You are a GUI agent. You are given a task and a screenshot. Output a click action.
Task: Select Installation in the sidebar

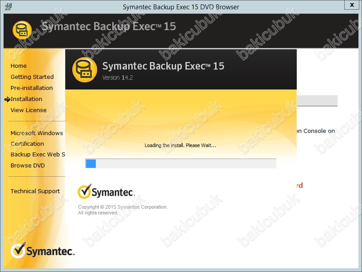pyautogui.click(x=26, y=99)
